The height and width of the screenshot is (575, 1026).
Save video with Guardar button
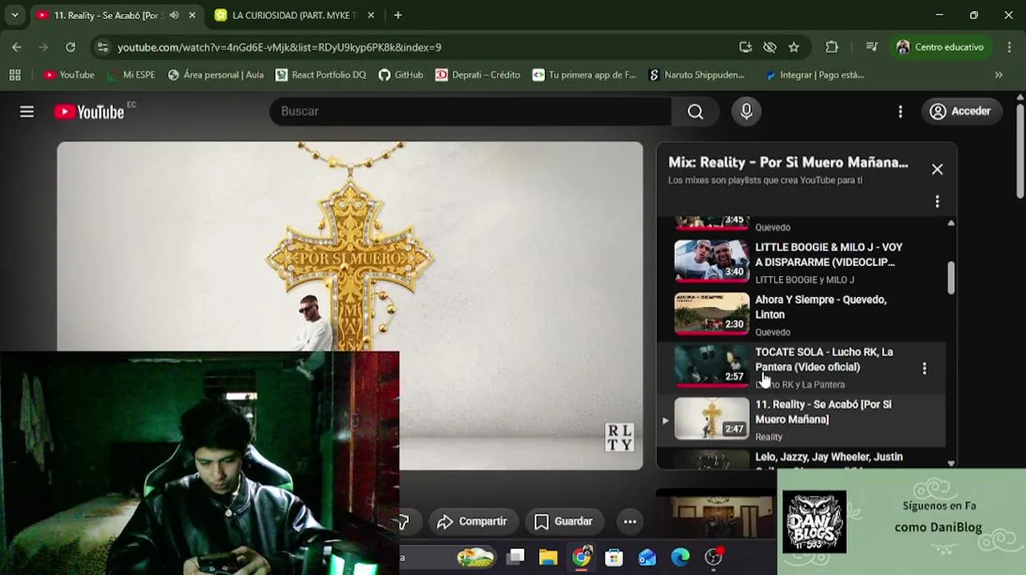tap(564, 521)
